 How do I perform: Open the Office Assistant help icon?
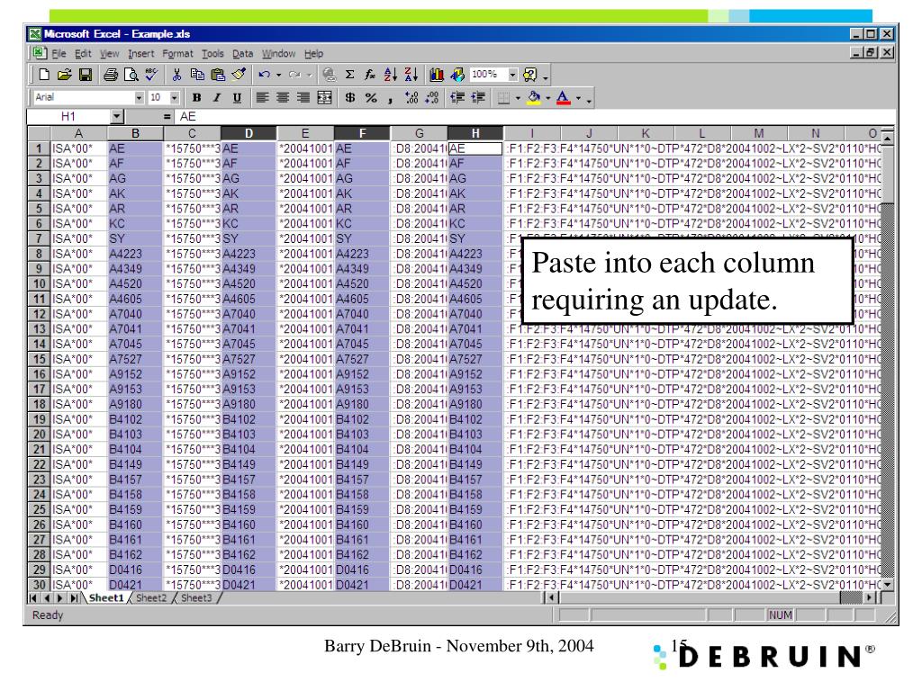point(529,75)
